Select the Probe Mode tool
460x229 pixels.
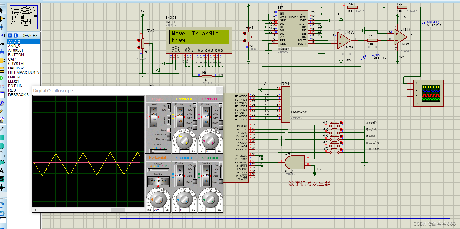pyautogui.click(x=2, y=111)
